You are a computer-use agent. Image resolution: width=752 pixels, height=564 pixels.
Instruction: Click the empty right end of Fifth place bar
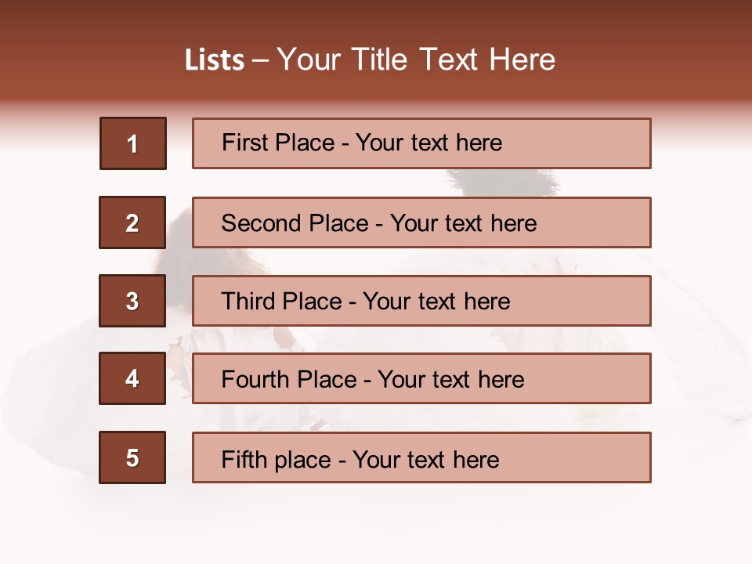[595, 457]
